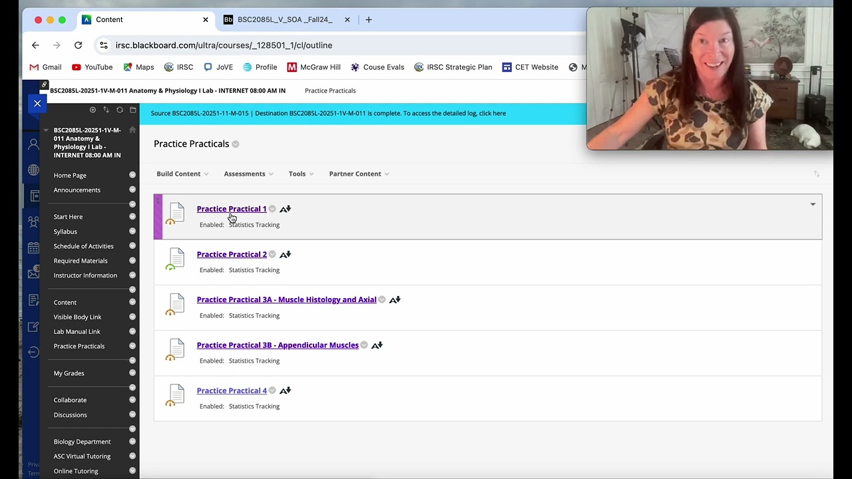Open options chevron next to Practice Practicals heading
Screen dimensions: 852x479
click(236, 144)
